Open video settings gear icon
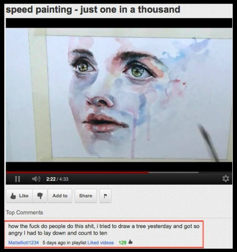The height and width of the screenshot is (252, 237). 226,178
